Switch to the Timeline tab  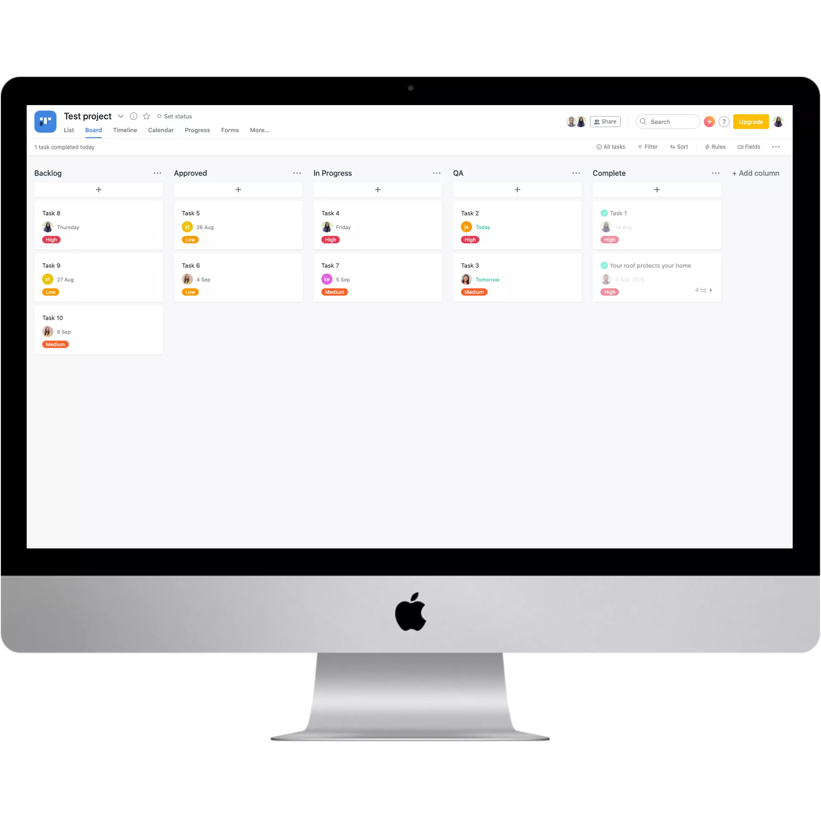click(125, 129)
